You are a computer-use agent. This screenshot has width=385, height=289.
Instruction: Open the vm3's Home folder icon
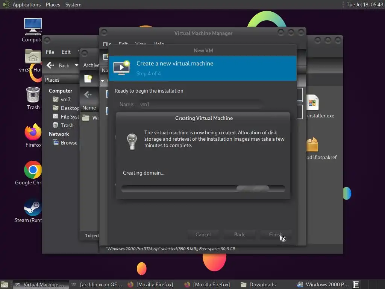(33, 57)
